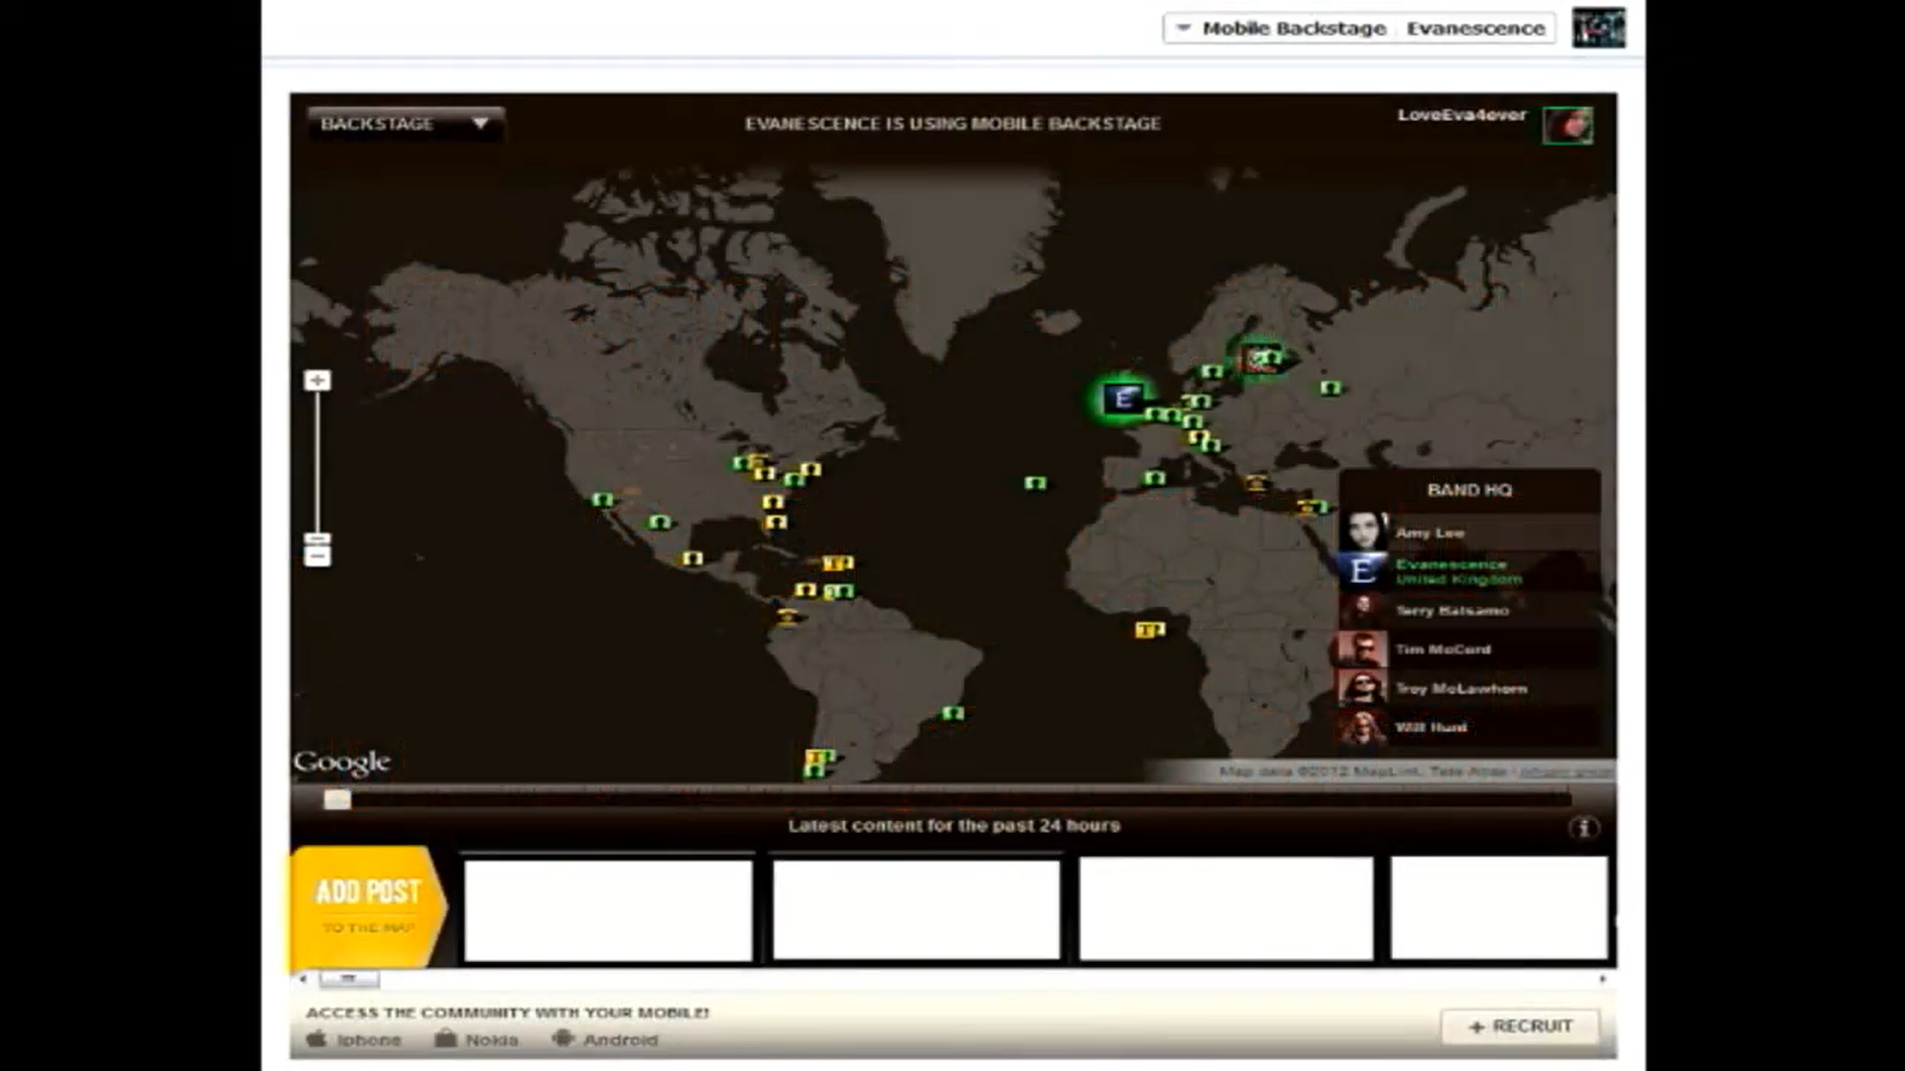Click the Iphone app link
The height and width of the screenshot is (1071, 1905).
click(x=354, y=1039)
